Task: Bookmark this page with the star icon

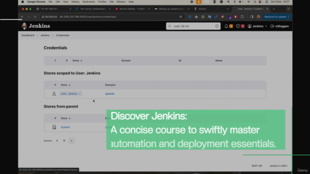Action: 181,17
